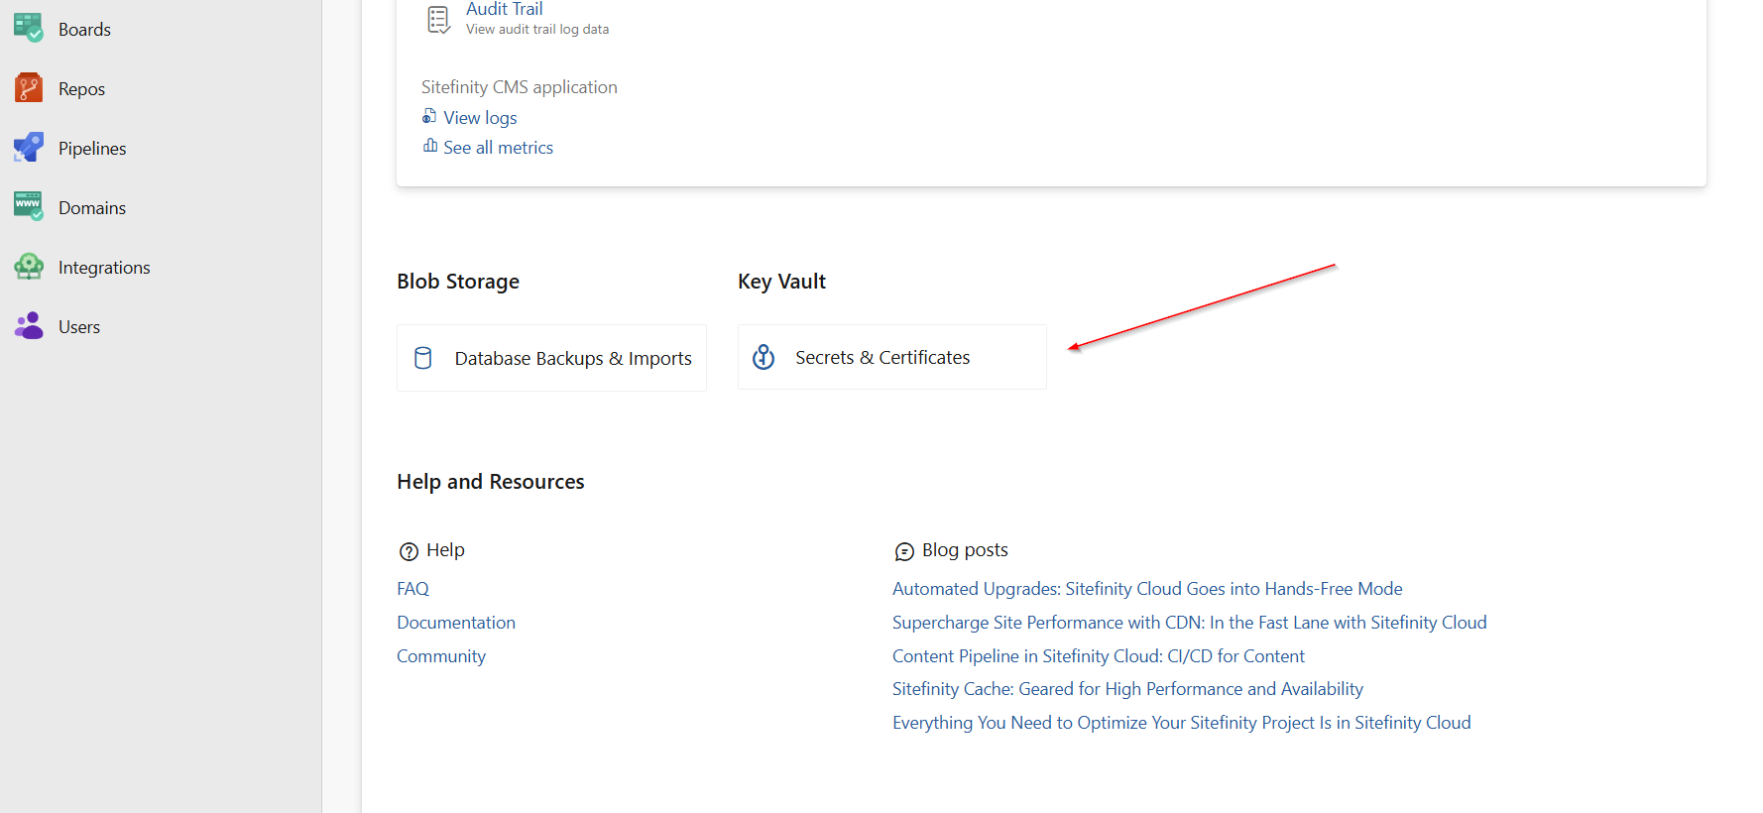Click the Repos icon in sidebar

(29, 88)
